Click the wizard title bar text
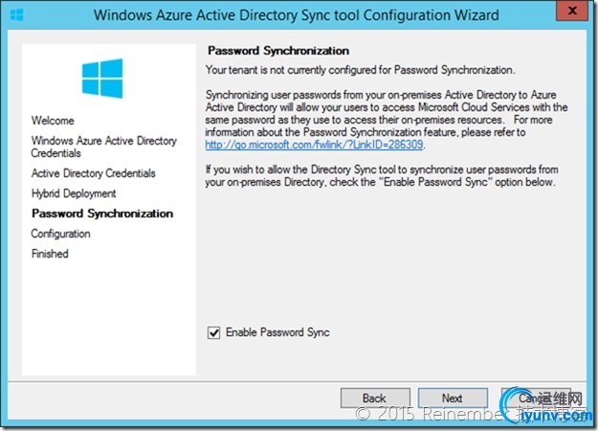 pyautogui.click(x=299, y=14)
